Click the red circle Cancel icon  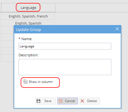pyautogui.click(x=61, y=101)
